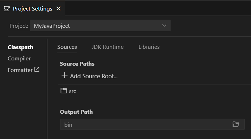
Task: Click the Source Paths heading
Action: (x=77, y=64)
